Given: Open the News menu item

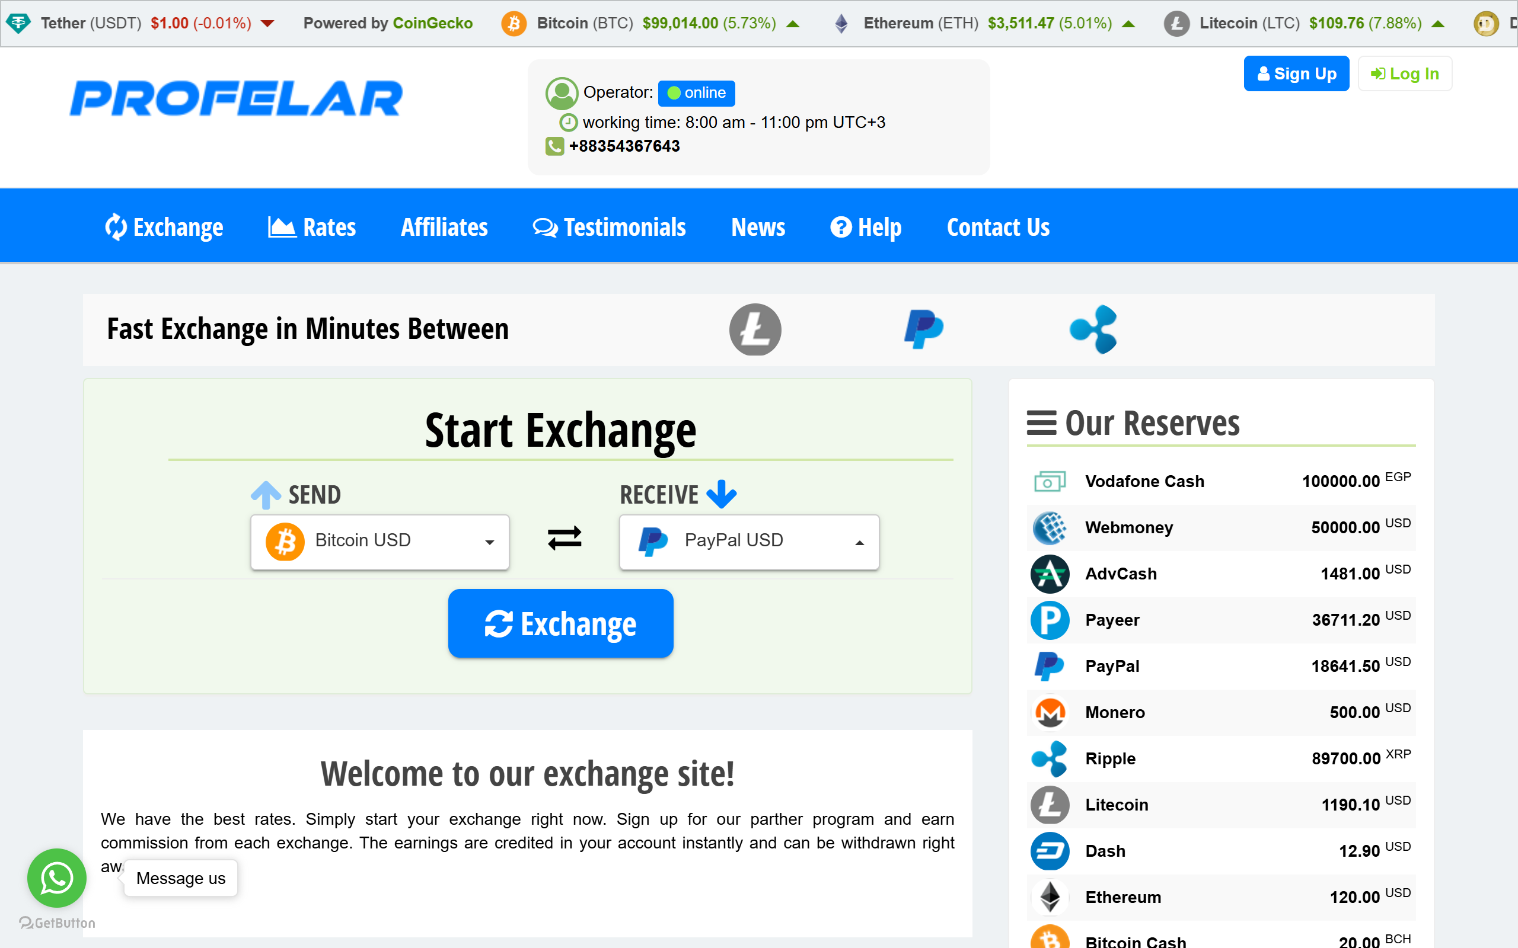Looking at the screenshot, I should tap(758, 227).
